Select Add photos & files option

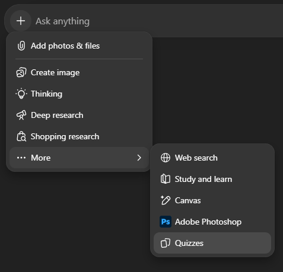pos(79,46)
